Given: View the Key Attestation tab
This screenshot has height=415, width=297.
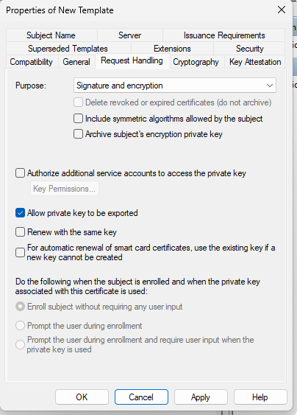Looking at the screenshot, I should (255, 62).
